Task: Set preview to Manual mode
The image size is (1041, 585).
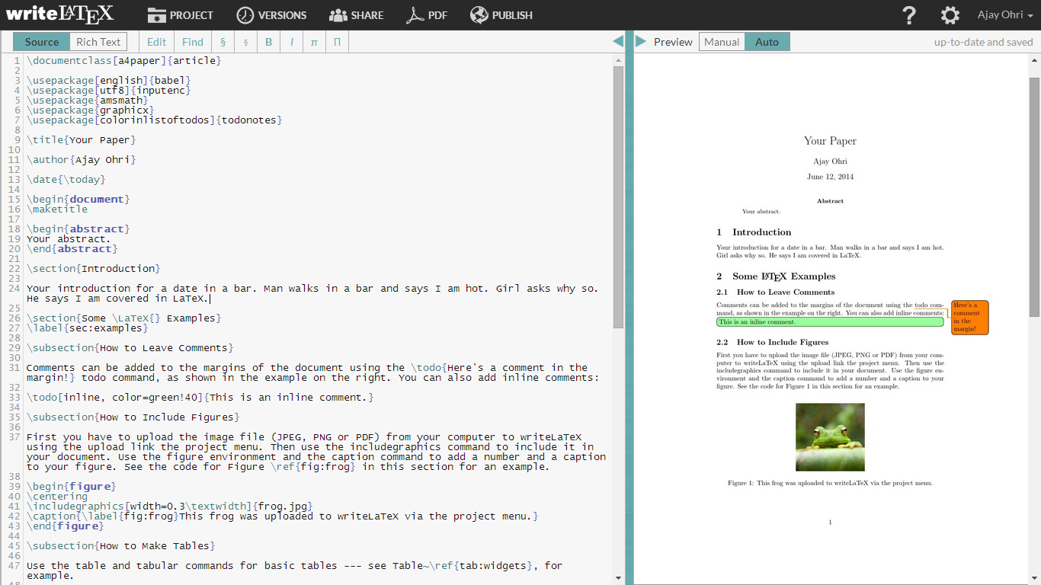Action: tap(722, 42)
